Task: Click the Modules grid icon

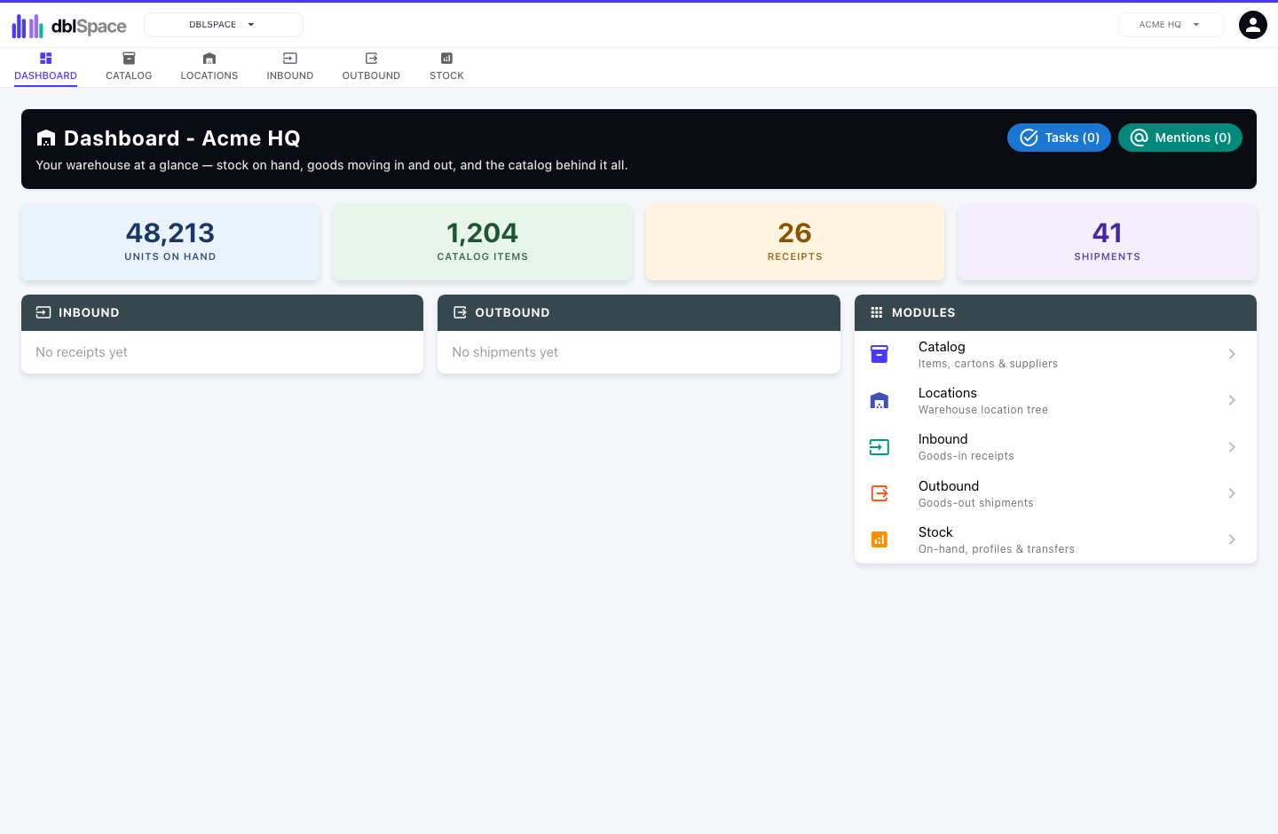Action: pos(877,312)
